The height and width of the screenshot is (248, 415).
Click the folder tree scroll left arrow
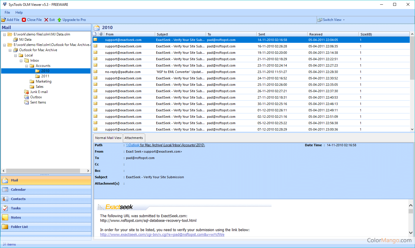pyautogui.click(x=3, y=171)
